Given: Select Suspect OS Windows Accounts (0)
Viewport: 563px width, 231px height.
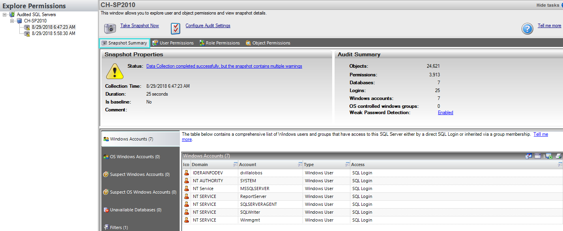Looking at the screenshot, I should (140, 192).
